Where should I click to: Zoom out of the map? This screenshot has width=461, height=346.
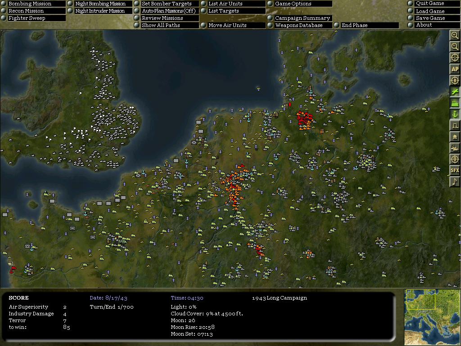click(455, 46)
